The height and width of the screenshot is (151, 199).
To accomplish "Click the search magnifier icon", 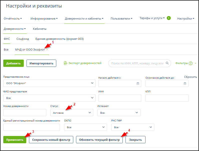I will [x=167, y=63].
